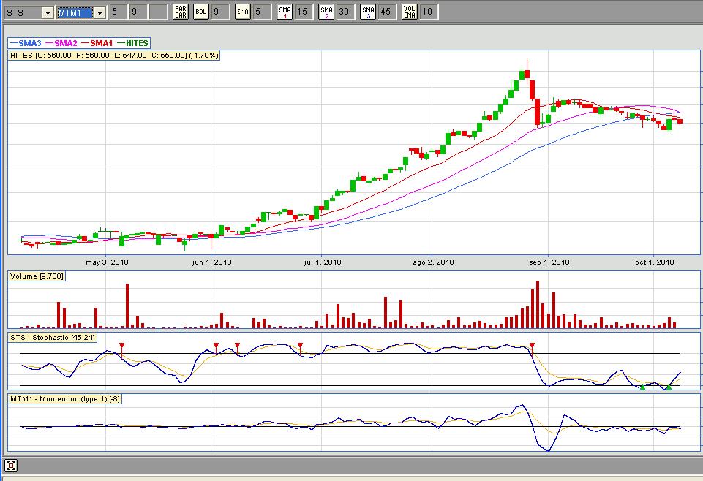Click the first red stochastic sell marker
Viewport: 703px width, 481px height.
(x=122, y=345)
